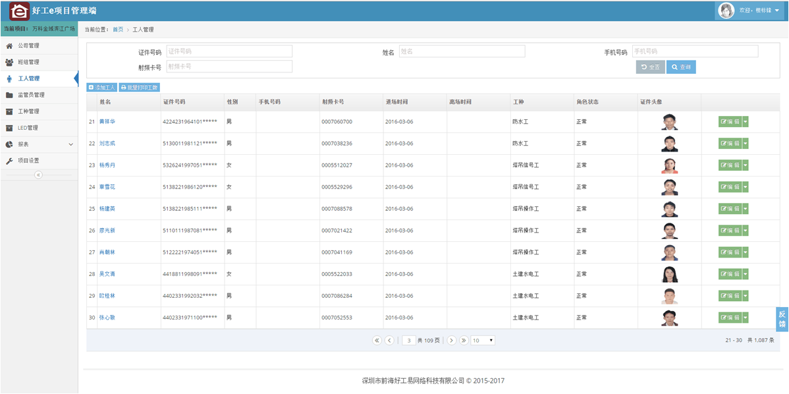789x394 pixels.
Task: Open edit dropdown arrow for 黄祥华's row
Action: pos(746,122)
